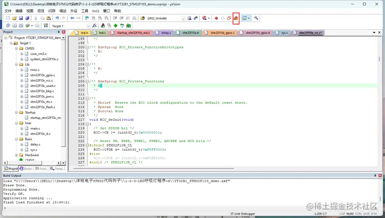Toggle pin on Build Output panel
Image resolution: width=385 pixels, height=218 pixels.
tap(375, 176)
